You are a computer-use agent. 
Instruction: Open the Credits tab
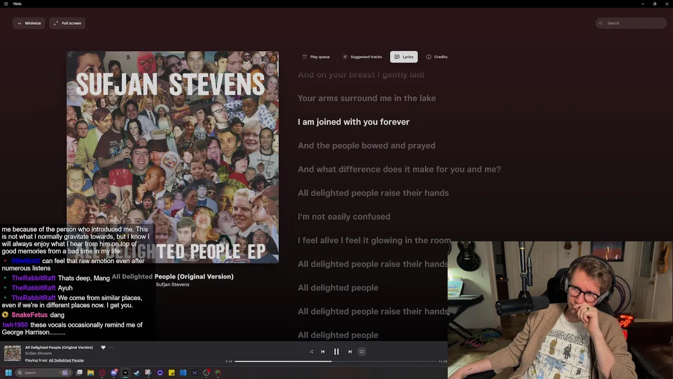pyautogui.click(x=436, y=57)
